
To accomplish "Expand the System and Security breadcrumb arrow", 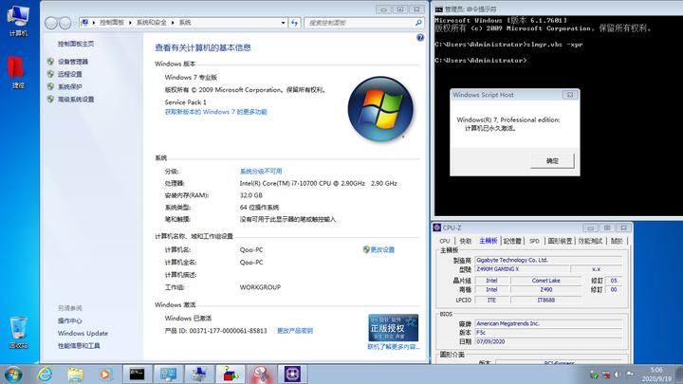I will 173,23.
